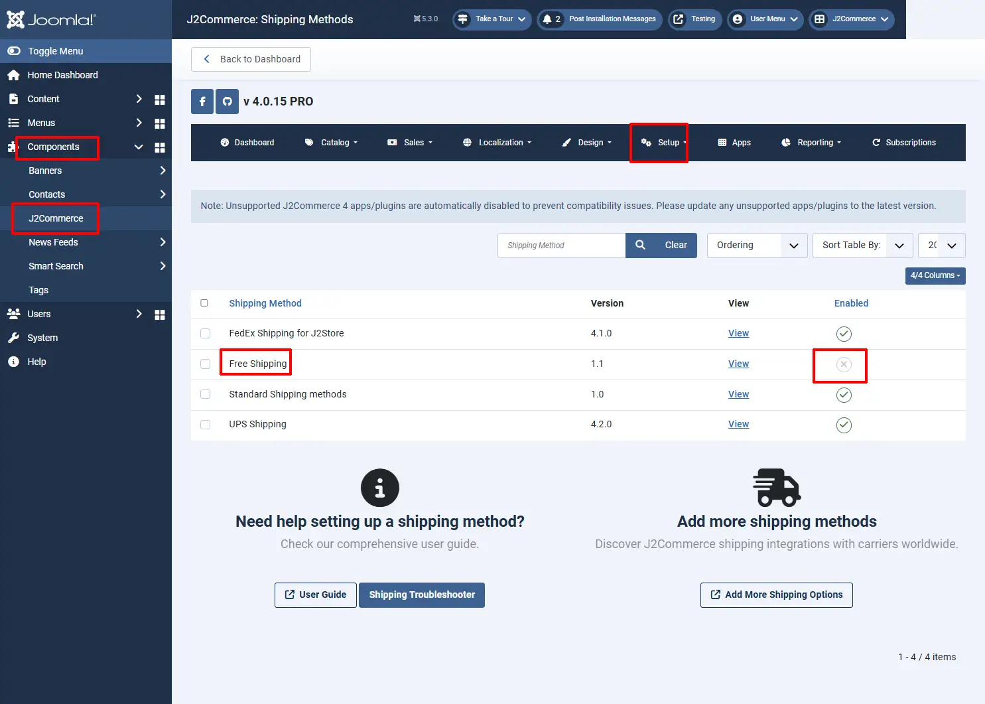Viewport: 985px width, 704px height.
Task: Check the UPS Shipping row checkbox
Action: [x=206, y=425]
